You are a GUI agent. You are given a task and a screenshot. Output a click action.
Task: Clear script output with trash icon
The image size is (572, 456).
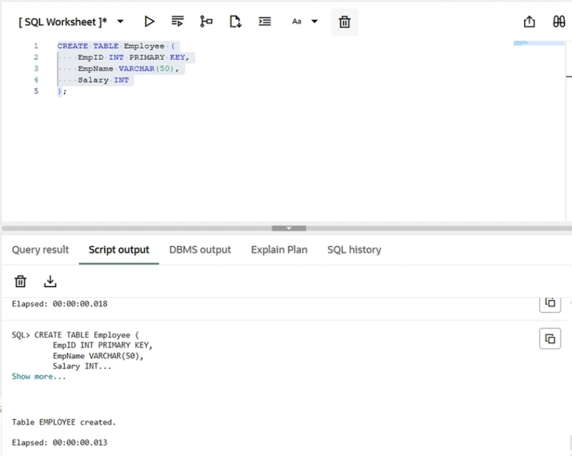[21, 281]
